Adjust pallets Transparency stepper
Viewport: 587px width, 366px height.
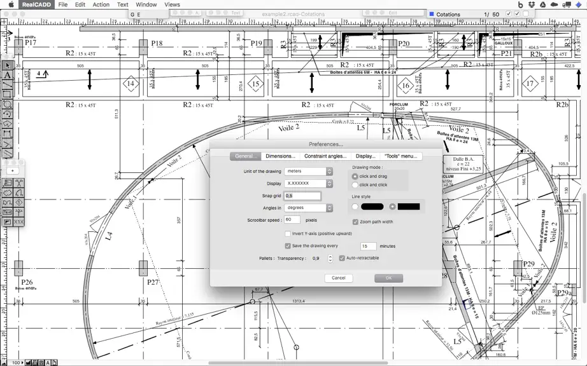pos(330,259)
